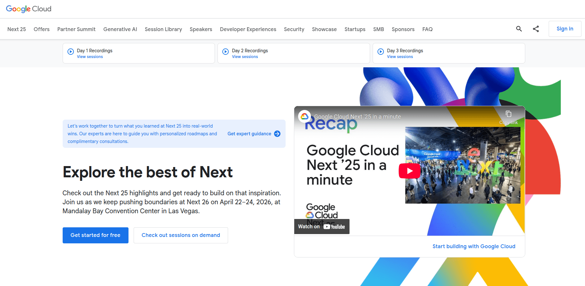Click the 'Day 1 Recordings' title text

94,51
